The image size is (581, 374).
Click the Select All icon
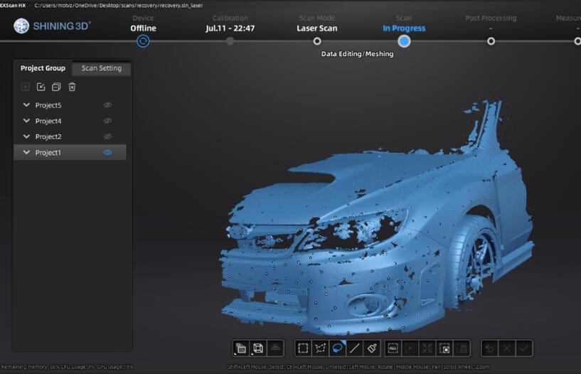pyautogui.click(x=393, y=348)
